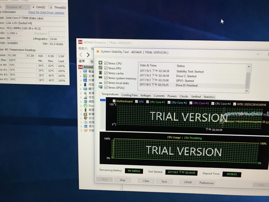Expand the computer node in AIDA64 tree

click(81, 71)
